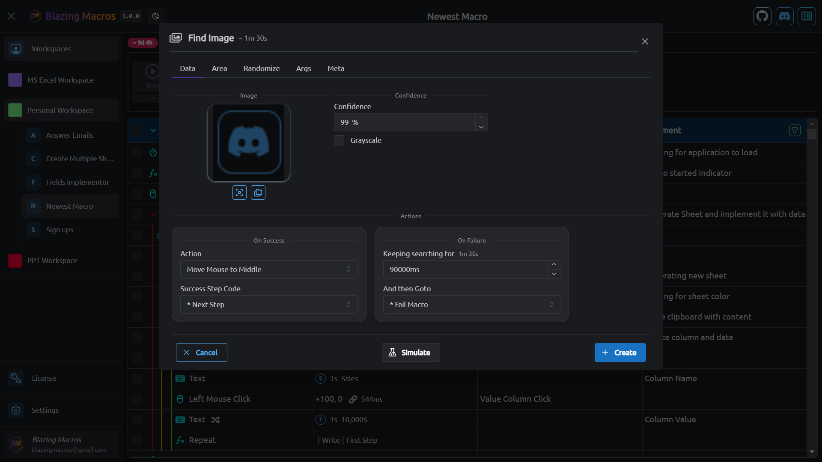Image resolution: width=822 pixels, height=462 pixels.
Task: Click the Create button
Action: click(619, 352)
